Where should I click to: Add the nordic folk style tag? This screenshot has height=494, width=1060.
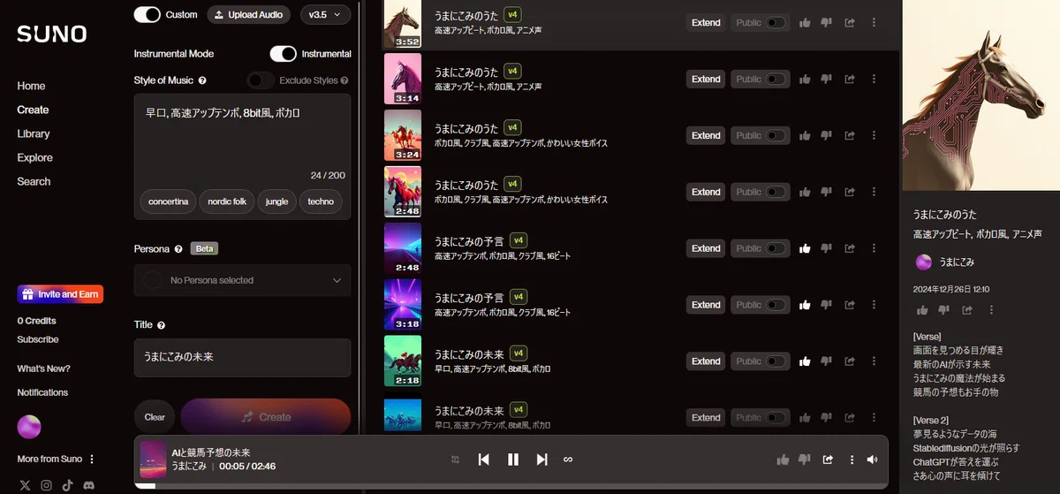click(x=227, y=201)
